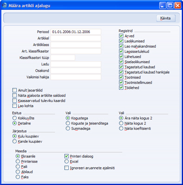Select the Art. klassifikaator field
183x185 pixels.
76,51
